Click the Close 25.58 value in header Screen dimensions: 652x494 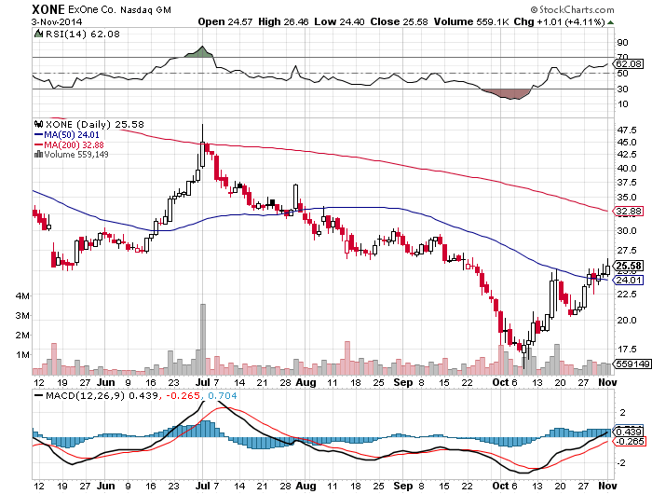click(400, 21)
